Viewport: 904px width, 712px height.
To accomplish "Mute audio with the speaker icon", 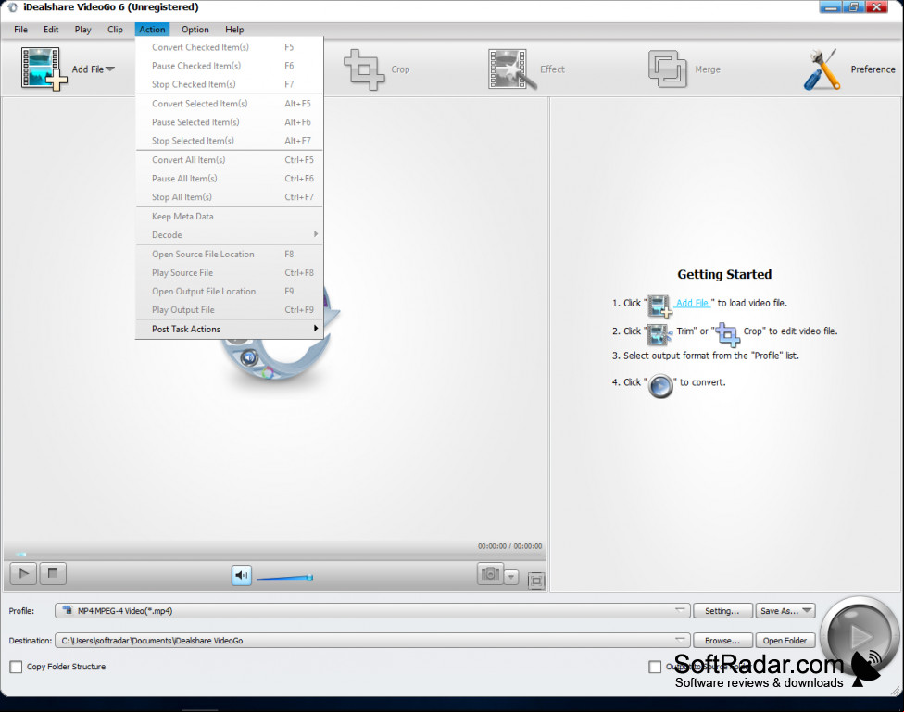I will (x=242, y=575).
